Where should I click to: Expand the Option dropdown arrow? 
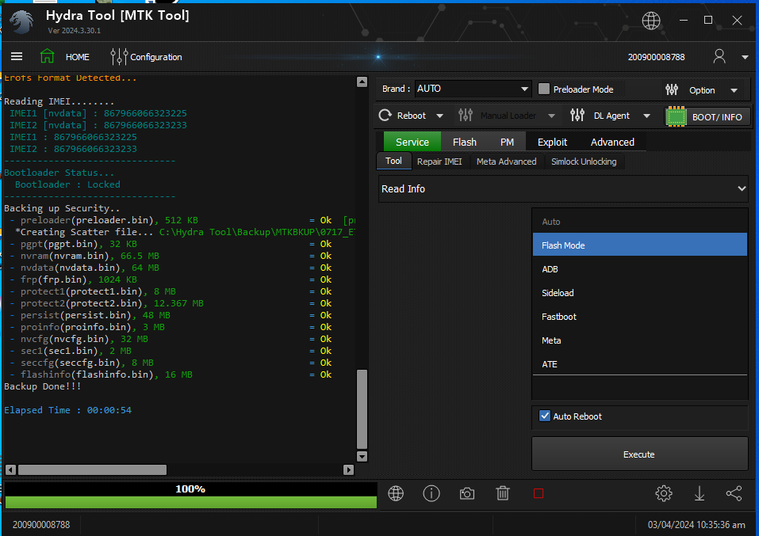tap(734, 90)
